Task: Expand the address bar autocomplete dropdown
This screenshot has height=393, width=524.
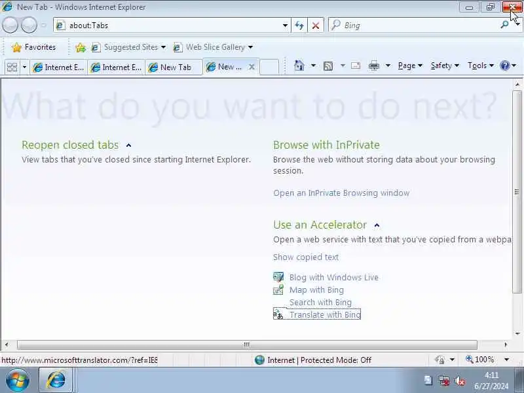Action: coord(285,26)
